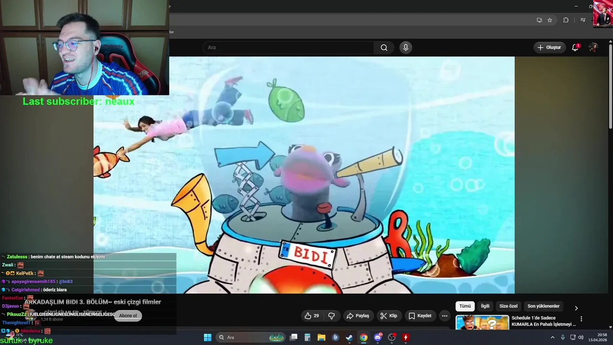Open more actions three-dot menu
The width and height of the screenshot is (613, 345).
click(x=444, y=316)
